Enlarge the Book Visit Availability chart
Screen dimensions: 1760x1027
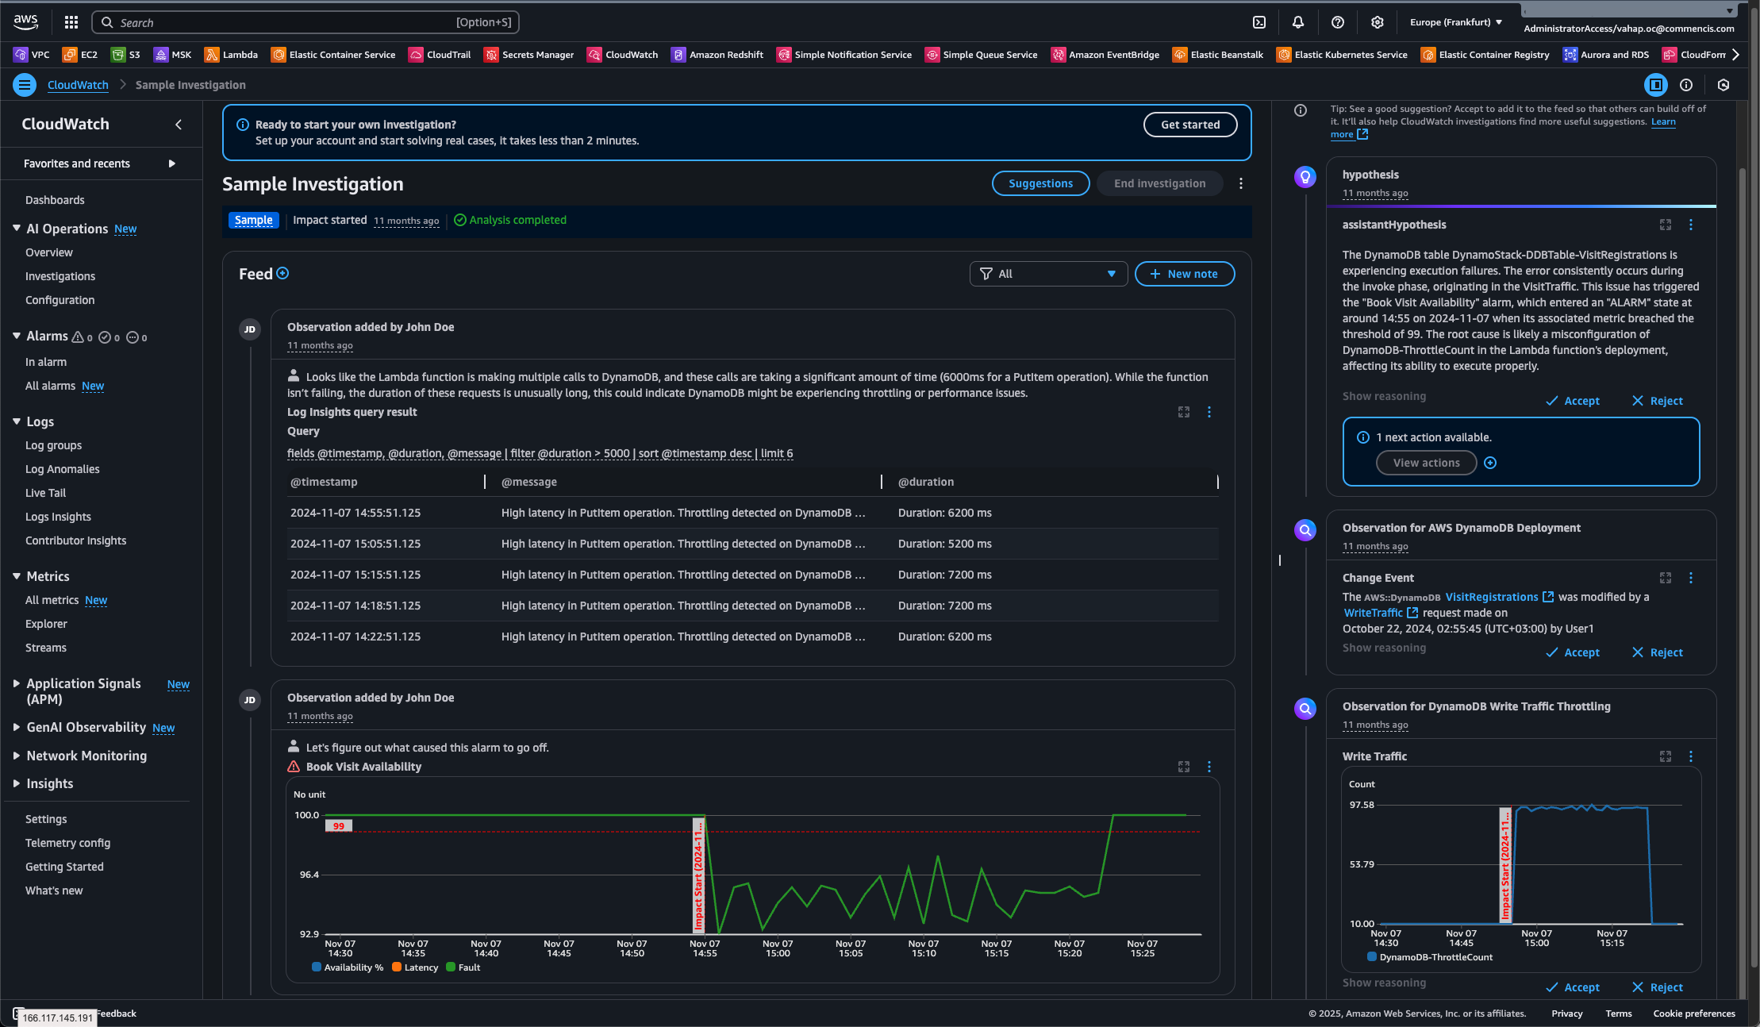click(x=1184, y=767)
